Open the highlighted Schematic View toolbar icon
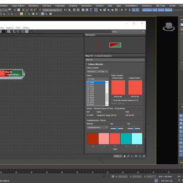This screenshot has height=183, width=183. (96, 10)
